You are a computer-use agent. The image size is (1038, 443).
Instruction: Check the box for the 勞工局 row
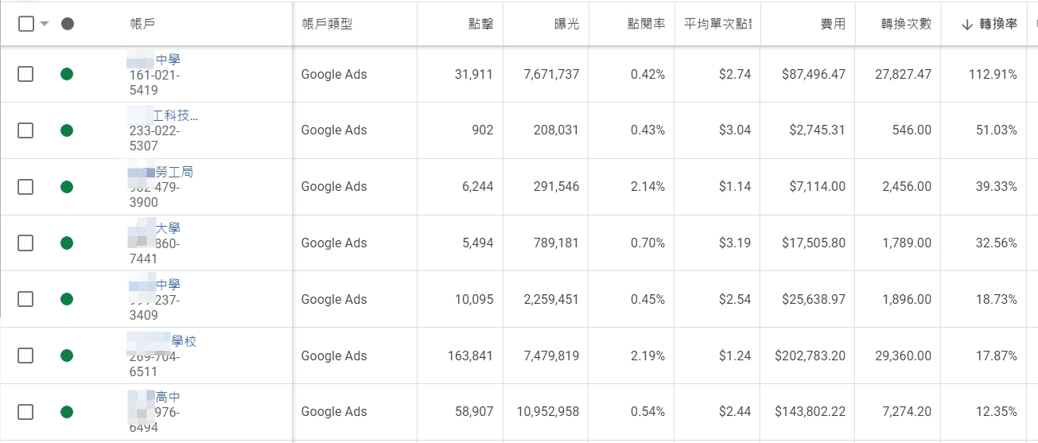click(x=25, y=187)
